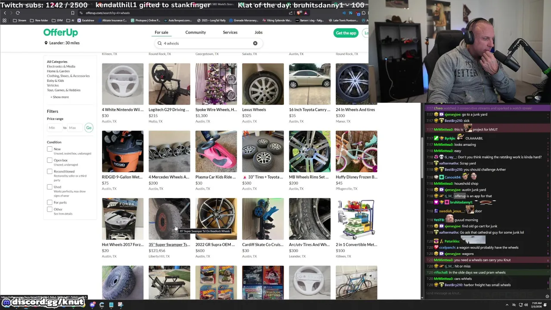
Task: Select the All Categories link
Action: coord(57,62)
